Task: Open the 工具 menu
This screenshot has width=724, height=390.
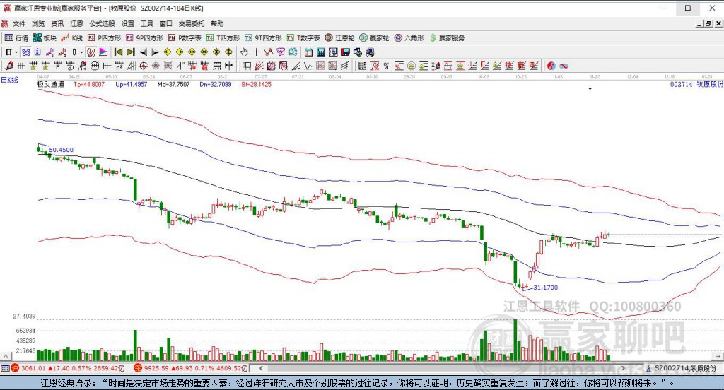Action: click(147, 23)
